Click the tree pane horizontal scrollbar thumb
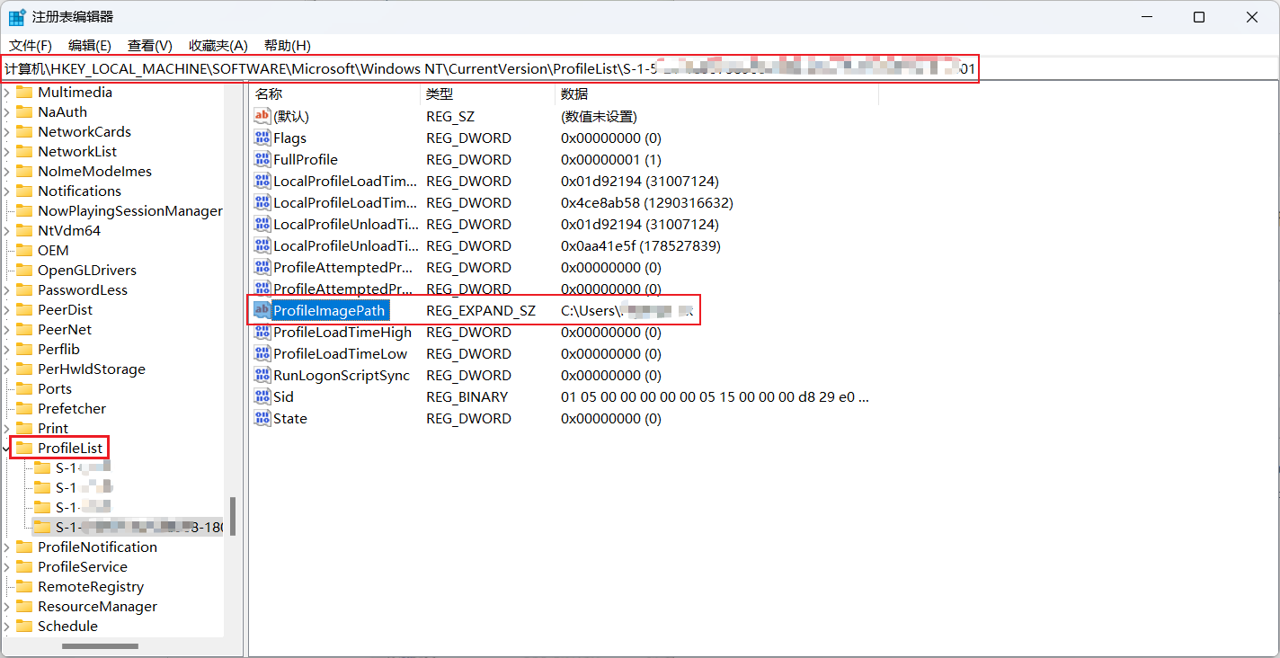1280x658 pixels. pyautogui.click(x=100, y=645)
